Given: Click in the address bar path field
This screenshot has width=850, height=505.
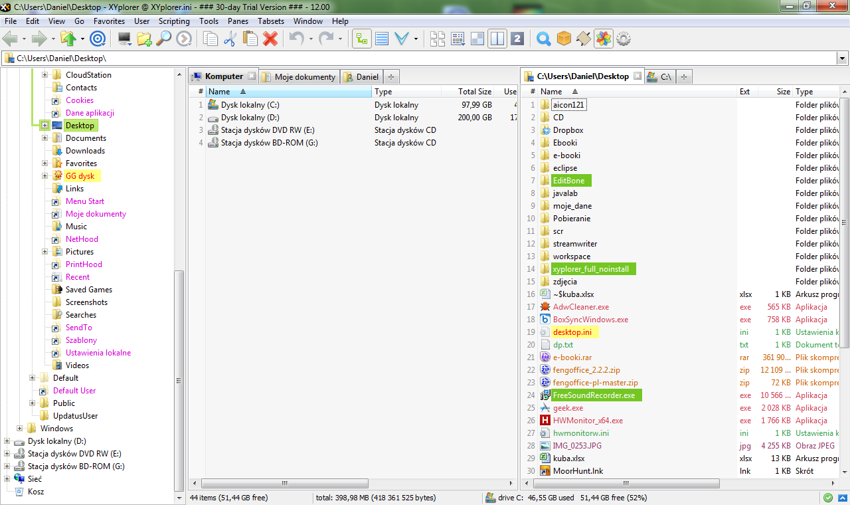Looking at the screenshot, I should coord(418,58).
